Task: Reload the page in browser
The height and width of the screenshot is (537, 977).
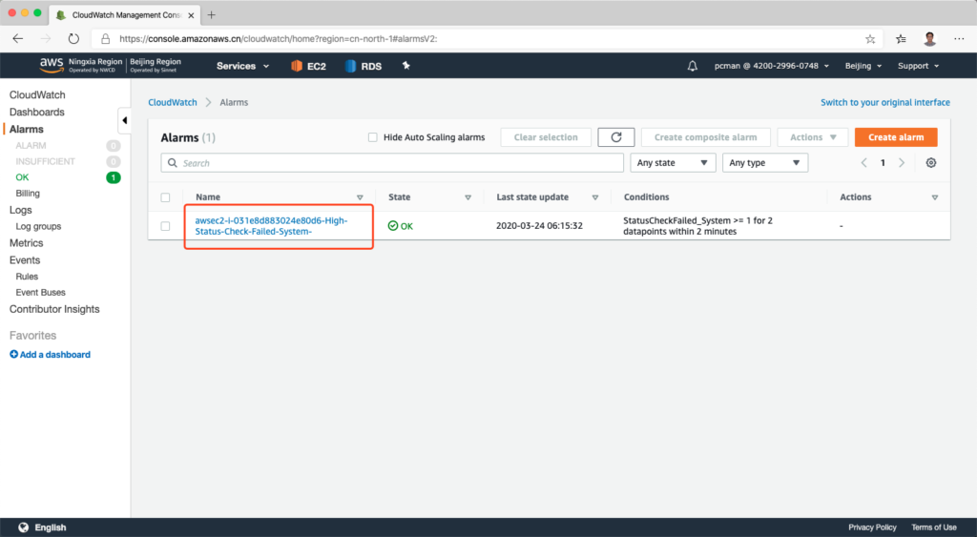Action: pyautogui.click(x=73, y=39)
